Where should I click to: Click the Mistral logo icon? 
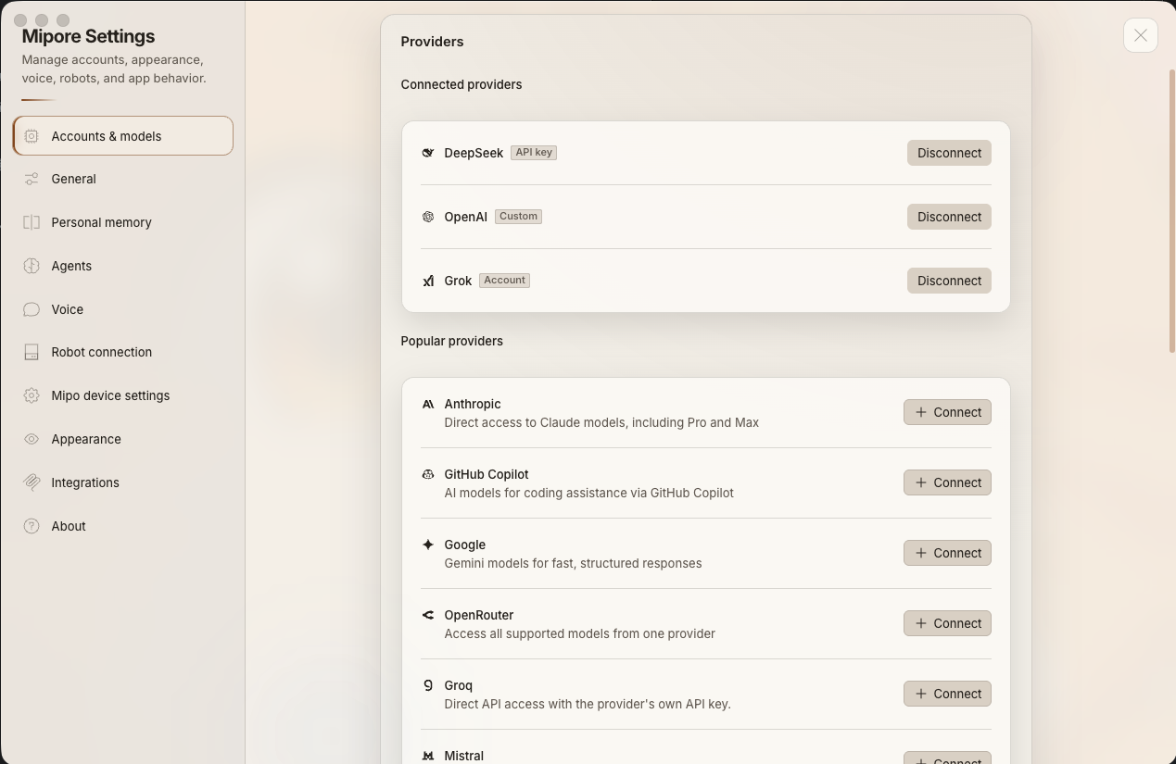coord(428,756)
